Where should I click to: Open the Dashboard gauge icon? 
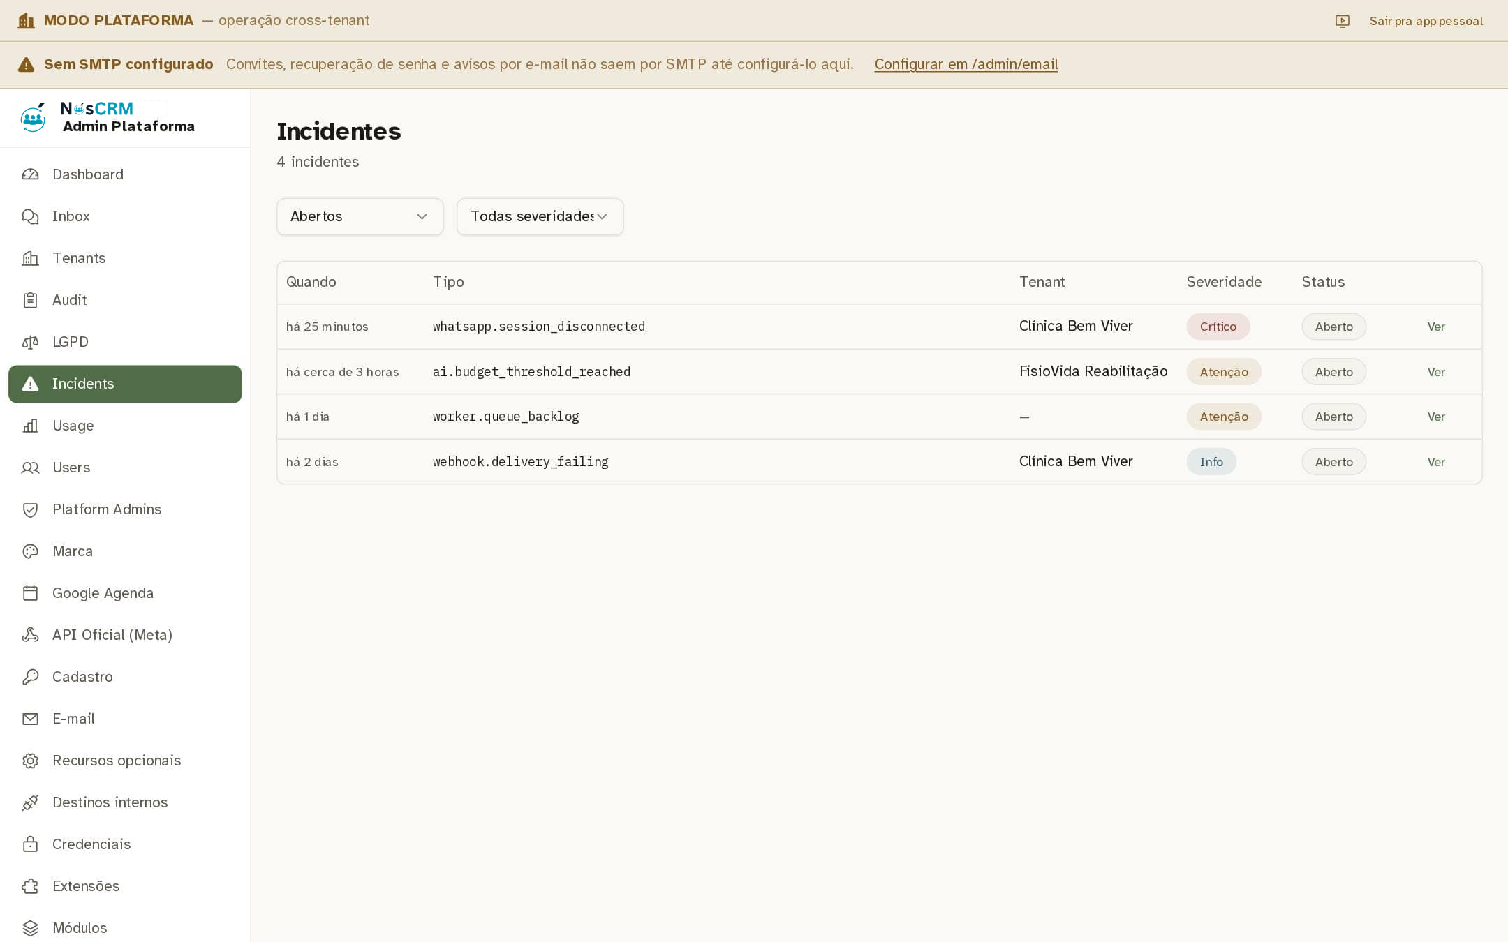[x=30, y=174]
